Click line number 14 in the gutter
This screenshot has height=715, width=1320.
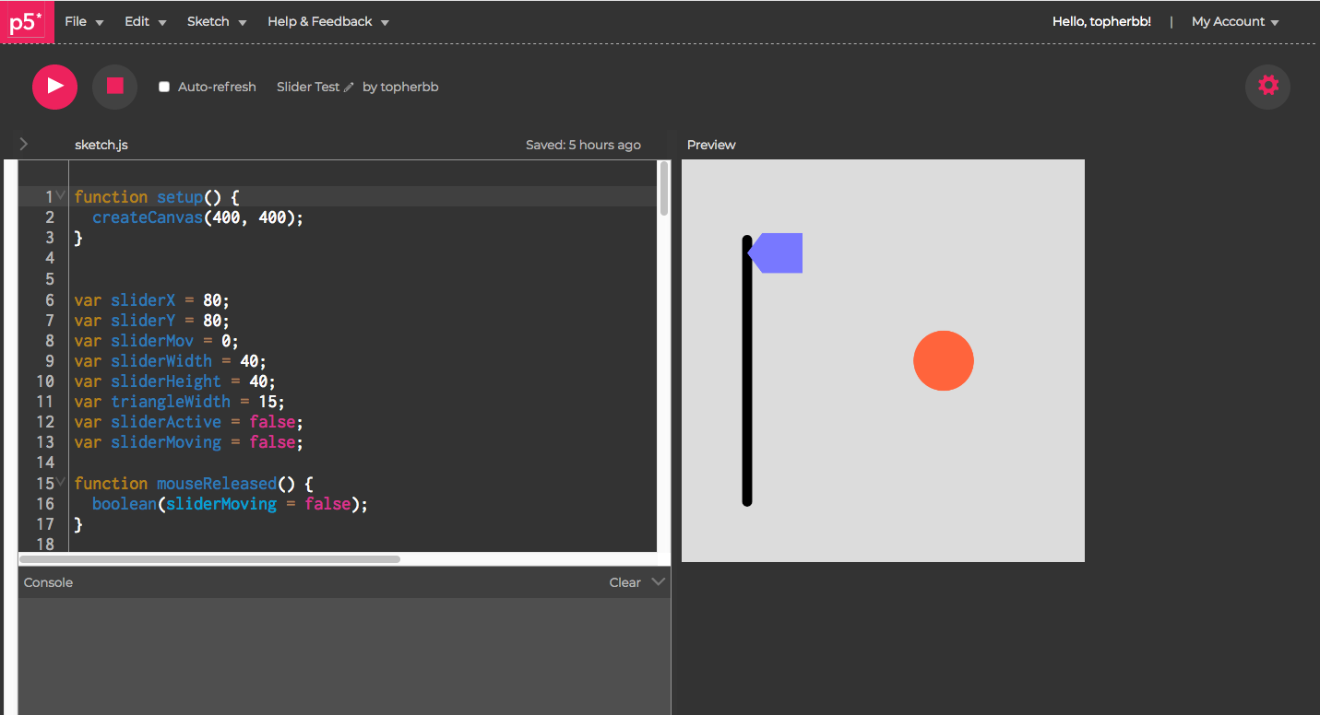[x=45, y=463]
